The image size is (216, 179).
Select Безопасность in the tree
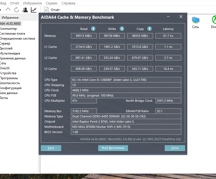click(x=10, y=83)
